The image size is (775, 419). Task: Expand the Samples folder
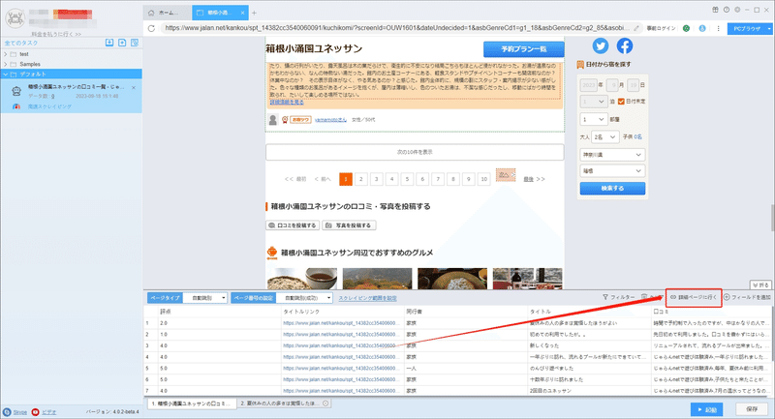click(6, 64)
